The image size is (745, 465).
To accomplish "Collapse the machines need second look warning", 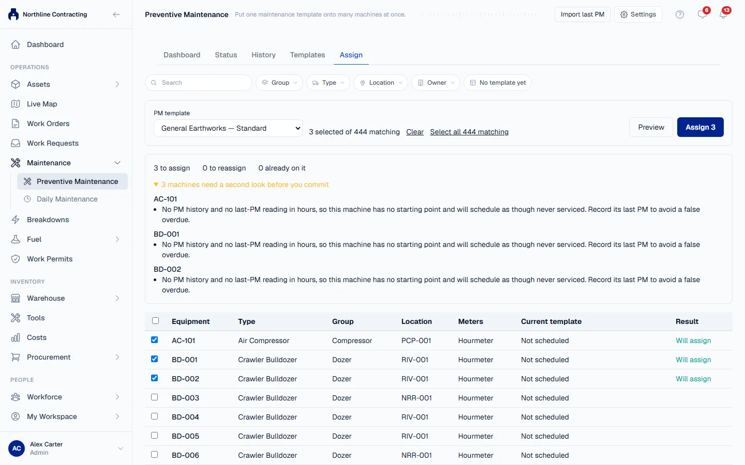I will [x=241, y=184].
